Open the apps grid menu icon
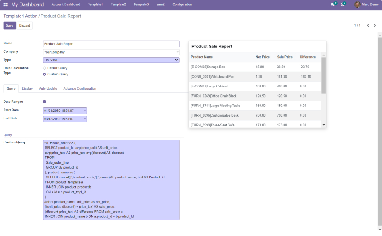Viewport: 382px width, 236px height. tap(5, 4)
